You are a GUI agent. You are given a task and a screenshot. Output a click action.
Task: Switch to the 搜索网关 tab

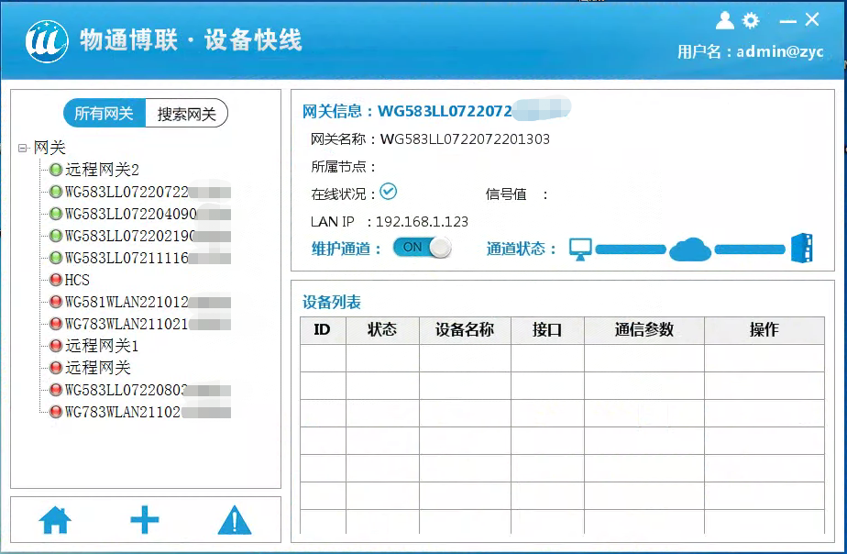point(187,114)
